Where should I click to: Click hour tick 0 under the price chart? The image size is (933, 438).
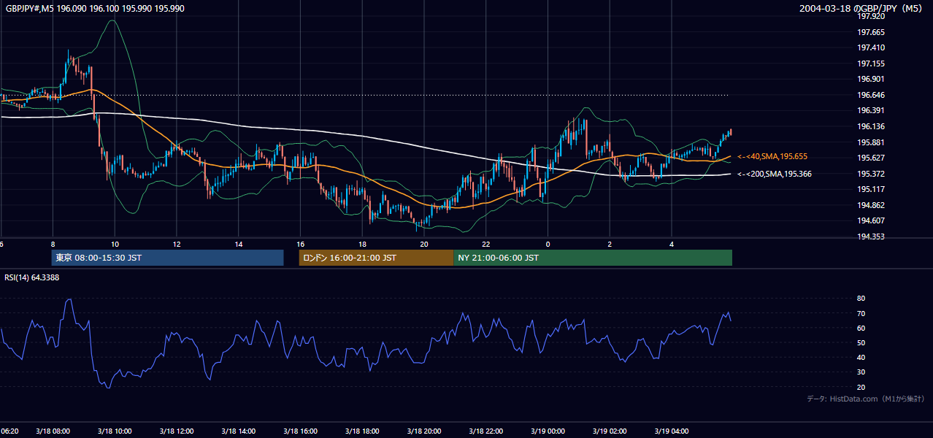click(548, 244)
